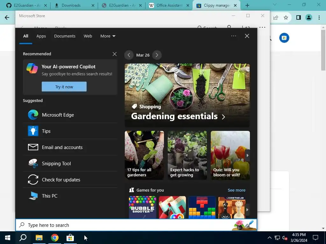Open the notification center icon
The width and height of the screenshot is (326, 244).
tap(315, 238)
